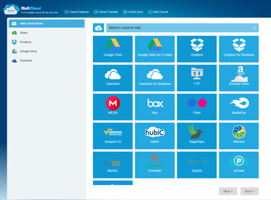Click the Back button

point(249,191)
